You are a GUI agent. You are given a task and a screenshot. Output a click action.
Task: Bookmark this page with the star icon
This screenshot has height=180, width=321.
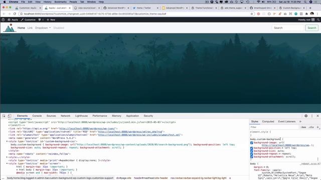[252, 13]
